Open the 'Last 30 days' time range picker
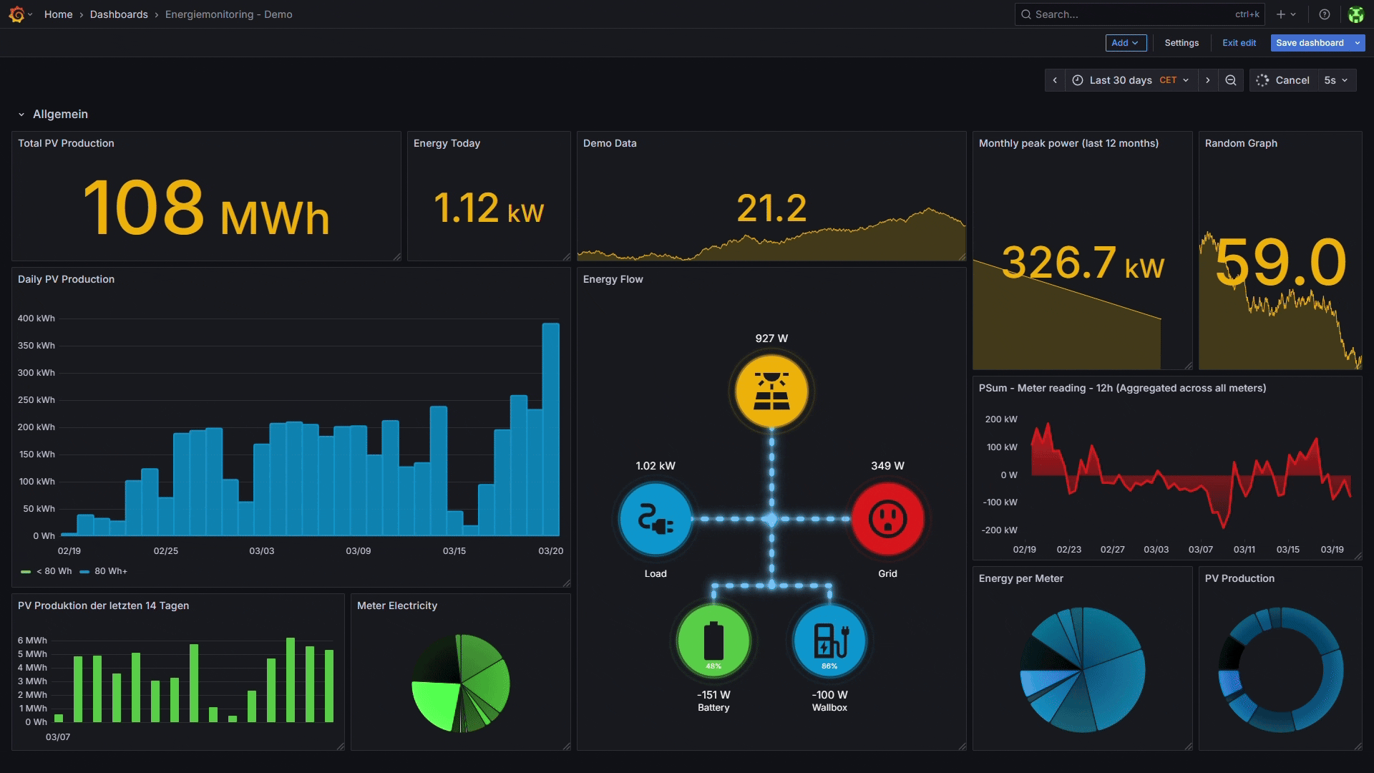1374x773 pixels. [x=1120, y=79]
